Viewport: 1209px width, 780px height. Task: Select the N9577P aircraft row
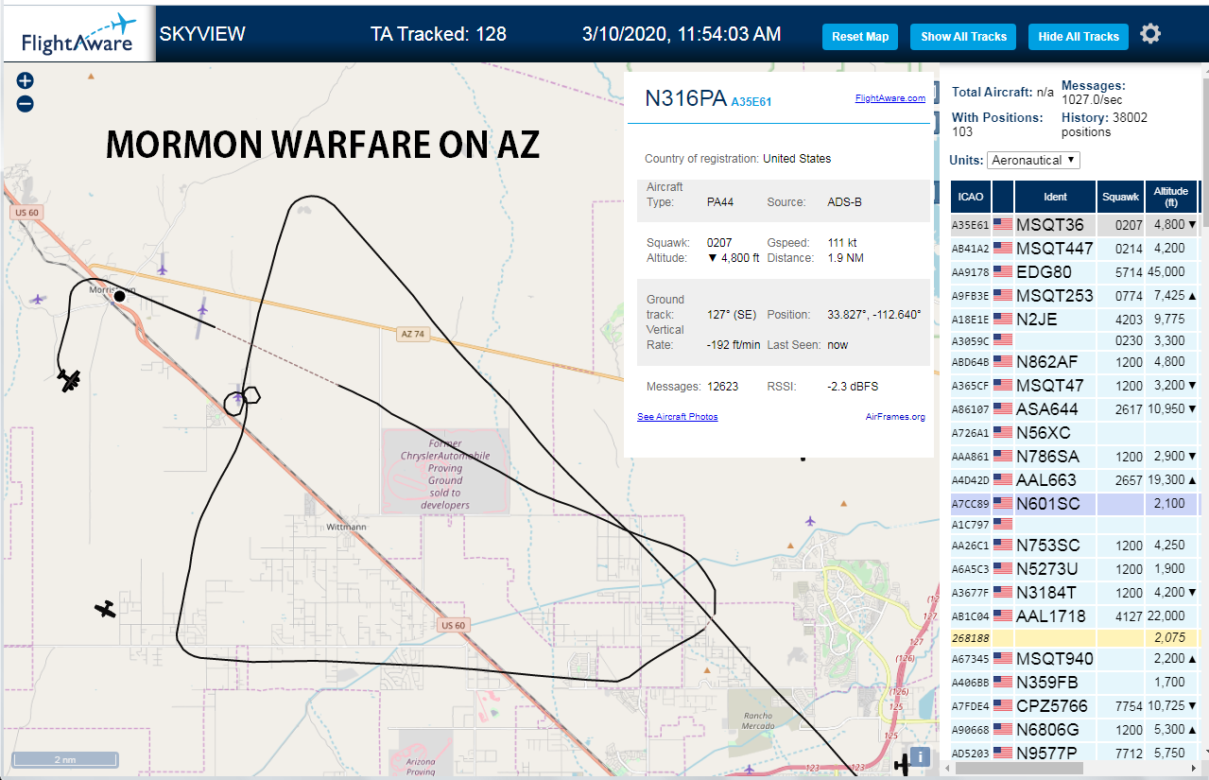(x=1075, y=753)
